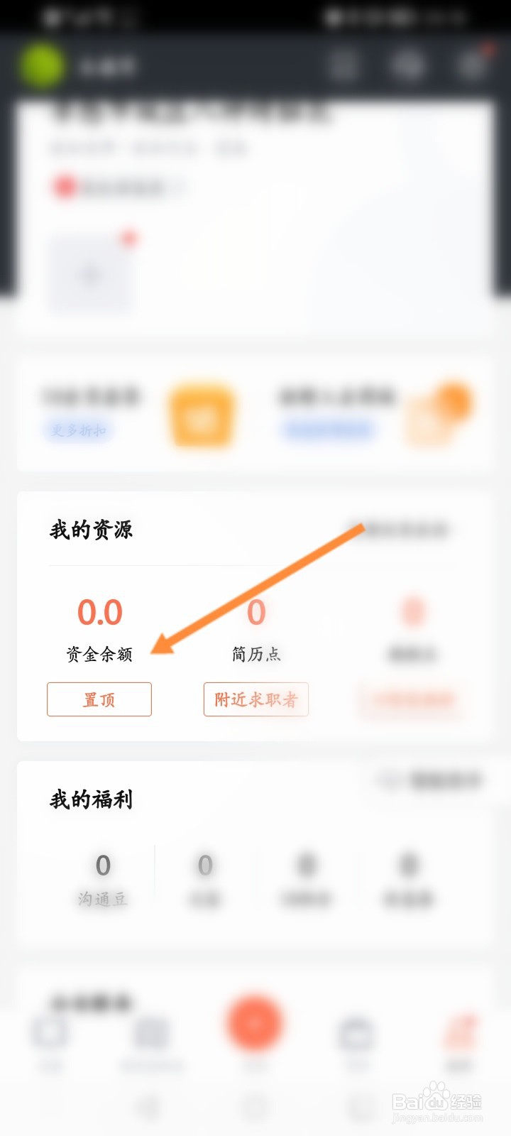The image size is (511, 1136).
Task: Tap the green profile avatar
Action: click(43, 66)
